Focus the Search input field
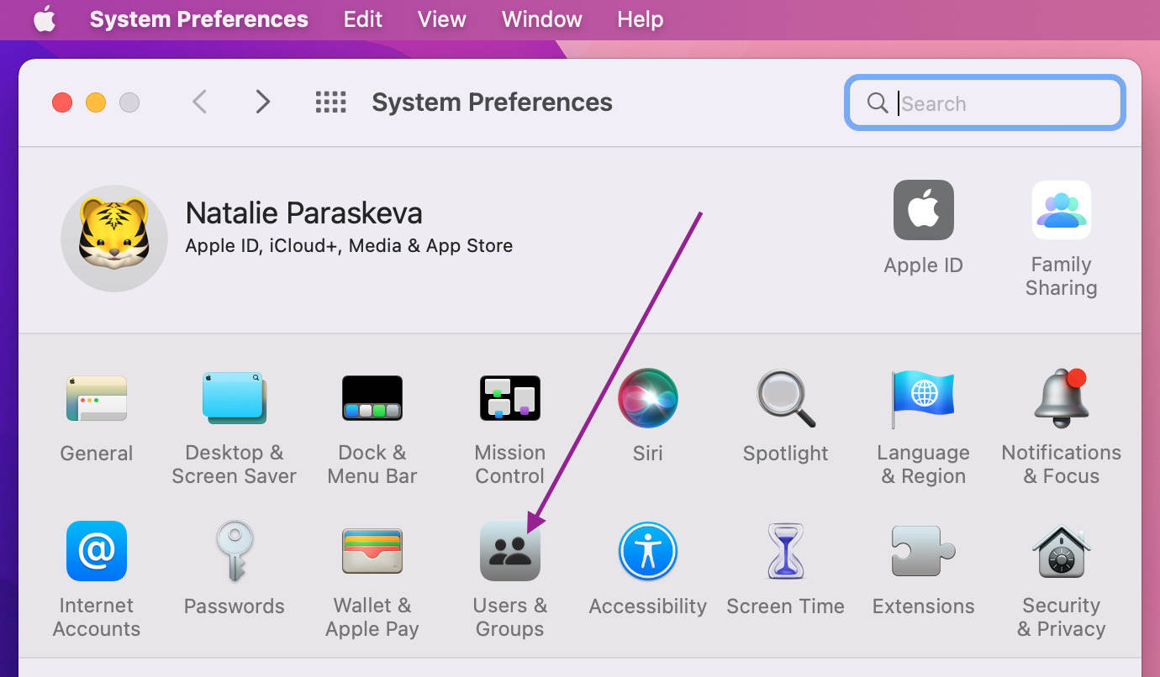The image size is (1160, 677). coord(984,103)
